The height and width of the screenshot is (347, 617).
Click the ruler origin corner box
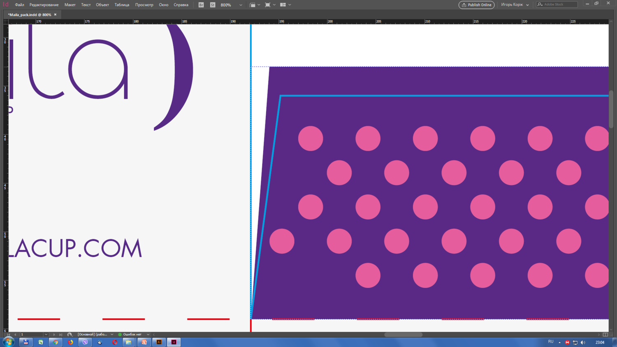[x=6, y=21]
